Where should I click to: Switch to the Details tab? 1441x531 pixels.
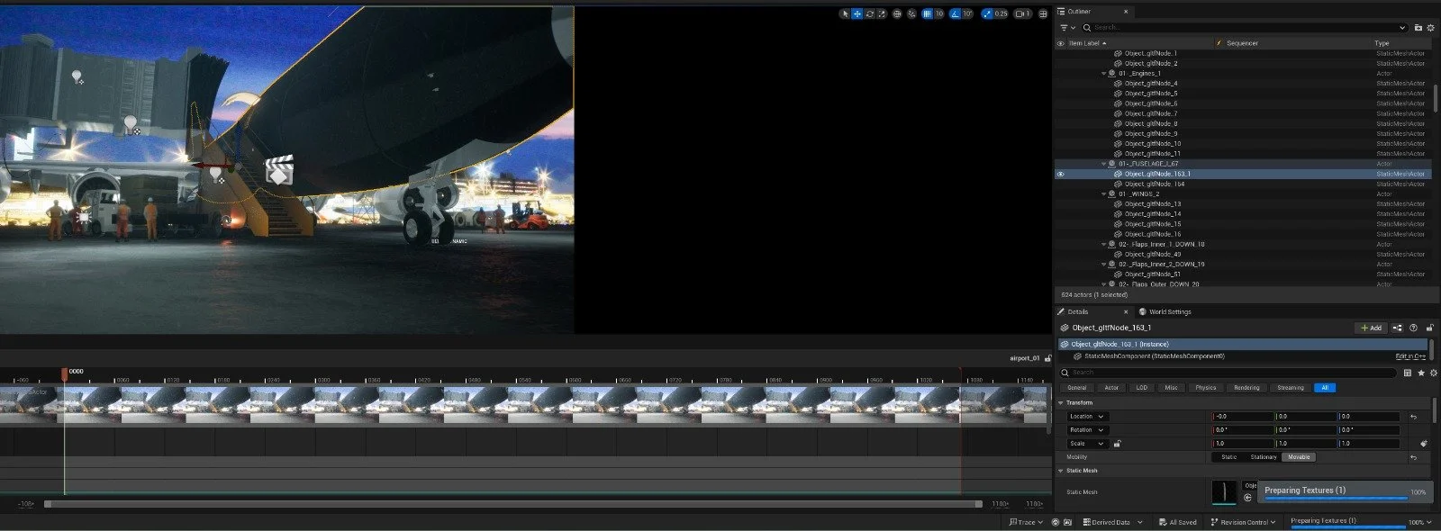(x=1077, y=311)
